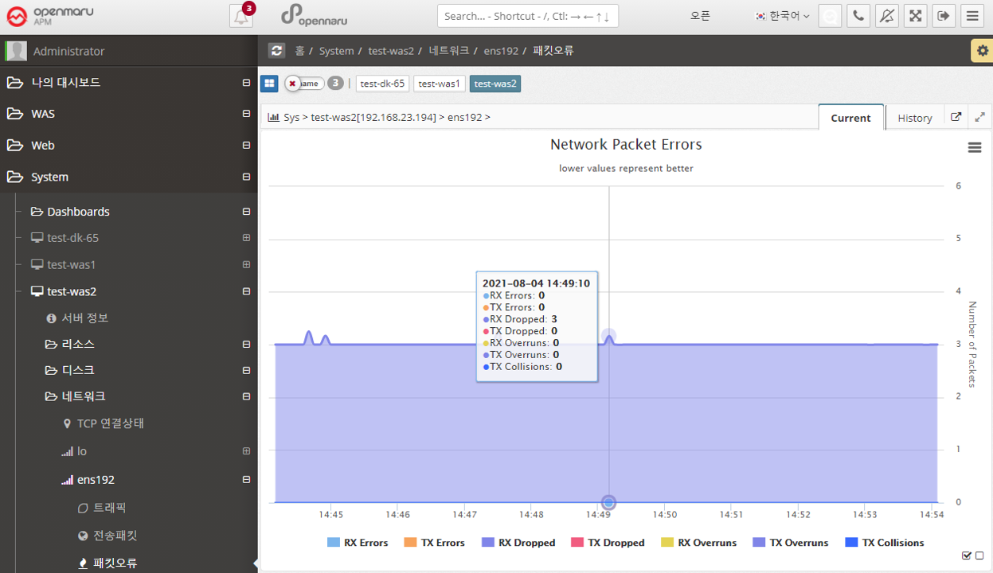Click the RX Dropped legend color swatch
993x573 pixels.
pyautogui.click(x=488, y=543)
